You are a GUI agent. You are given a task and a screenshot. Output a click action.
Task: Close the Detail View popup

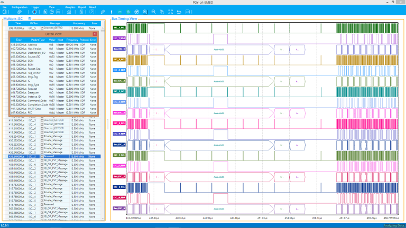tap(95, 34)
